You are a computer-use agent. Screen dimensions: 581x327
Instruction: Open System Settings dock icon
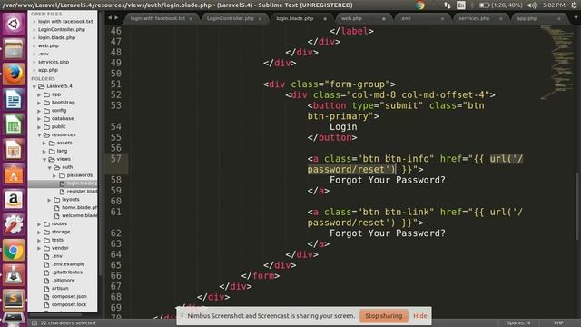[x=14, y=224]
